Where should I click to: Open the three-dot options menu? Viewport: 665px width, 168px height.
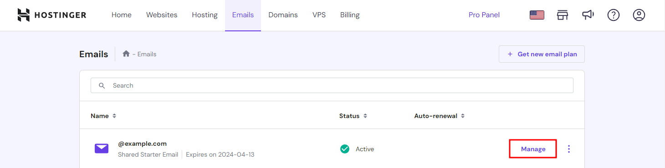568,149
